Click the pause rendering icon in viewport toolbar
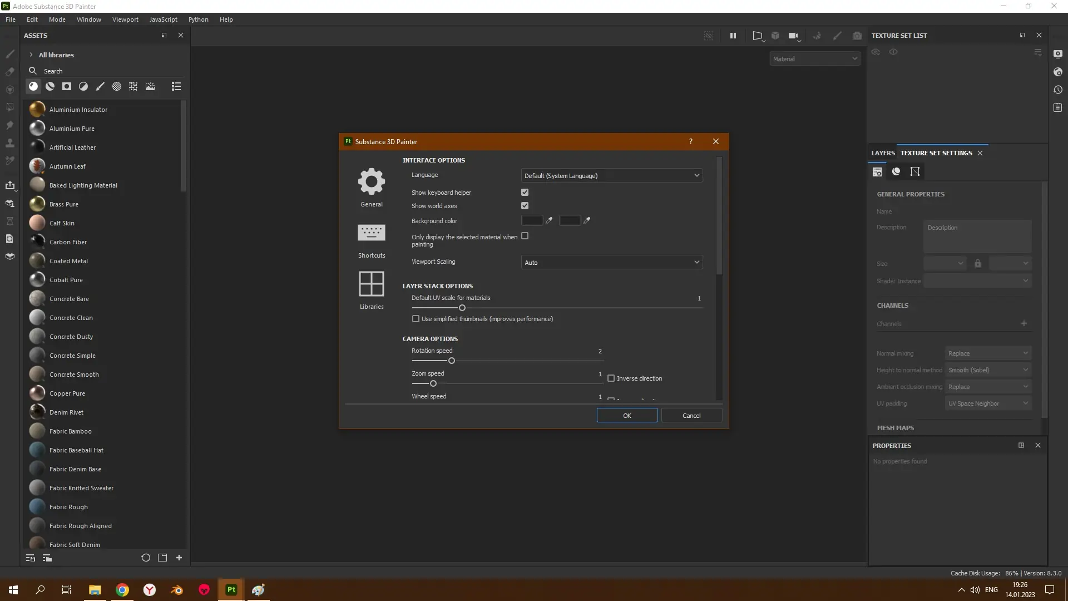The image size is (1068, 601). tap(733, 36)
